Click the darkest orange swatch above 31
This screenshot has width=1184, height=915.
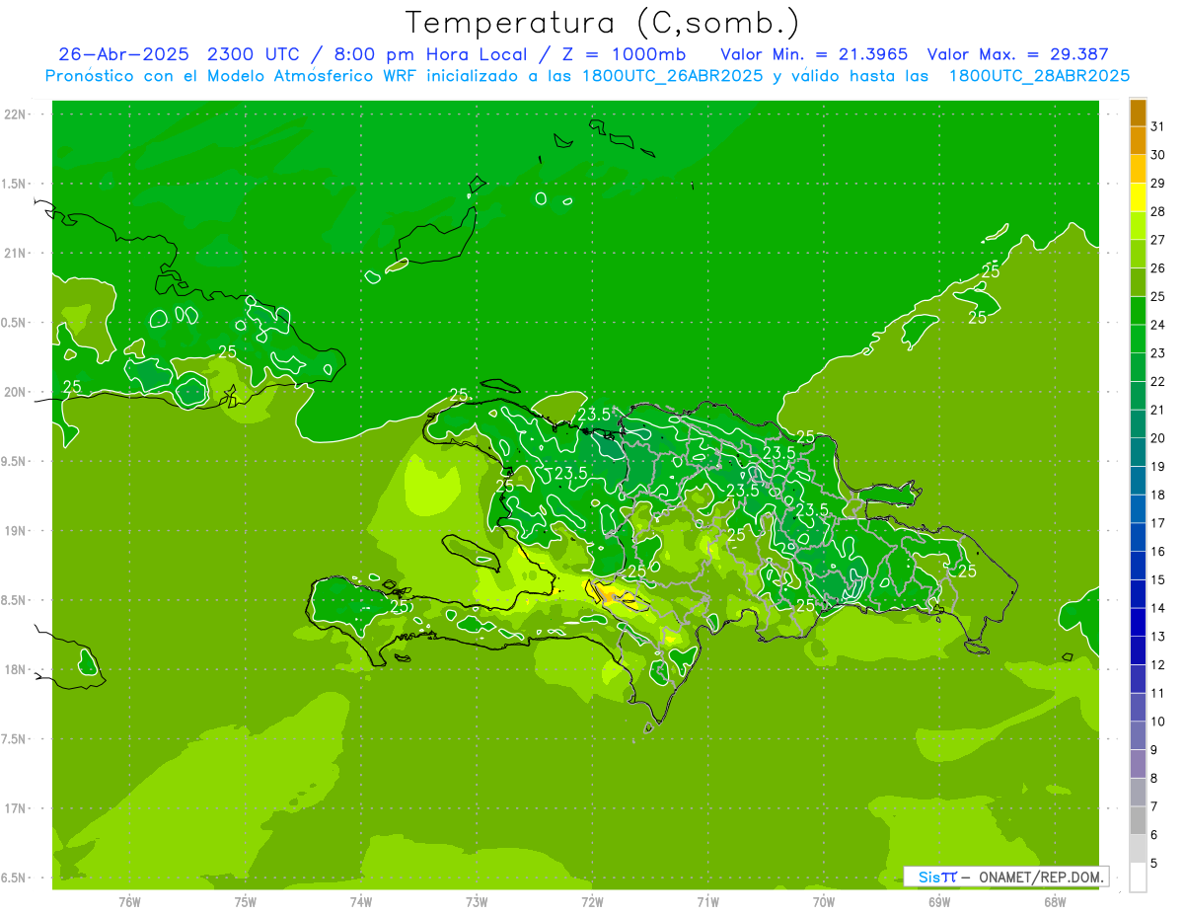1138,113
